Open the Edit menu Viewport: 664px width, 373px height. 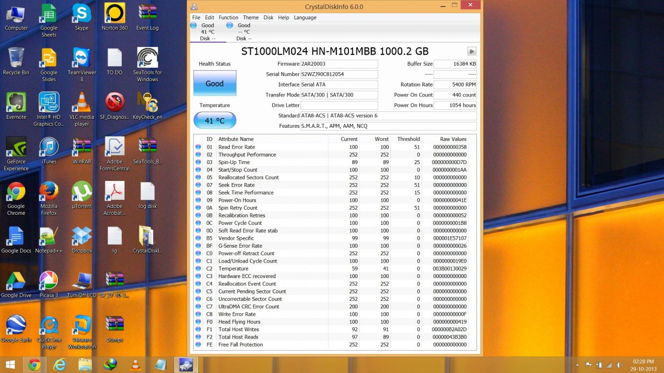210,17
